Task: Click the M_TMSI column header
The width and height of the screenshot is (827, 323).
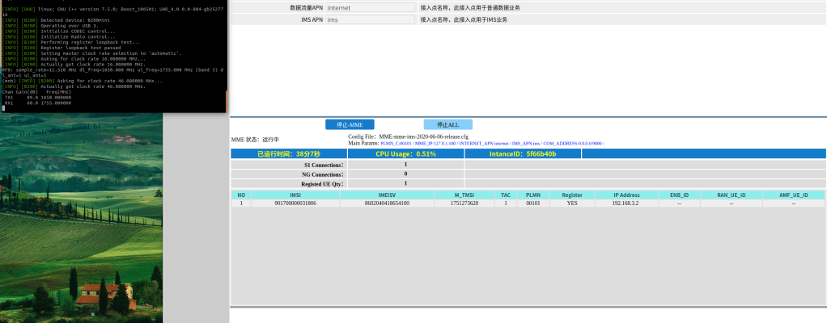Action: tap(464, 195)
